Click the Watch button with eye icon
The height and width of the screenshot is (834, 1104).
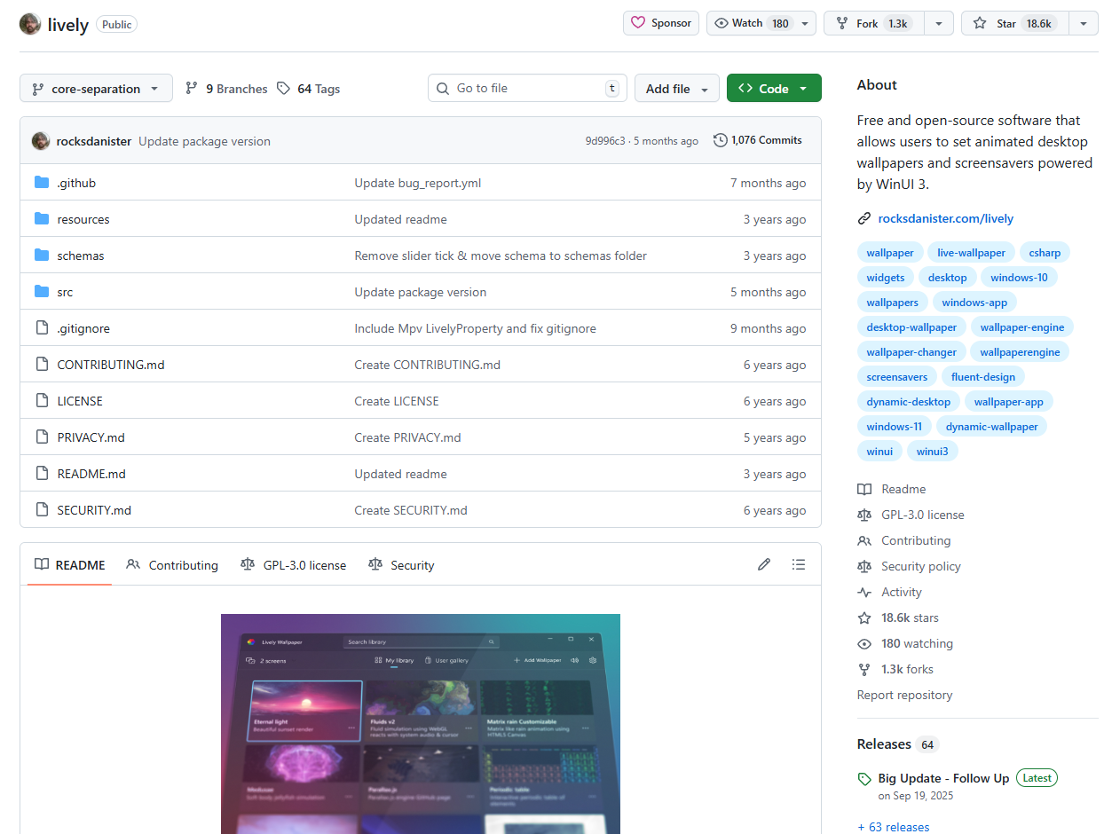751,23
